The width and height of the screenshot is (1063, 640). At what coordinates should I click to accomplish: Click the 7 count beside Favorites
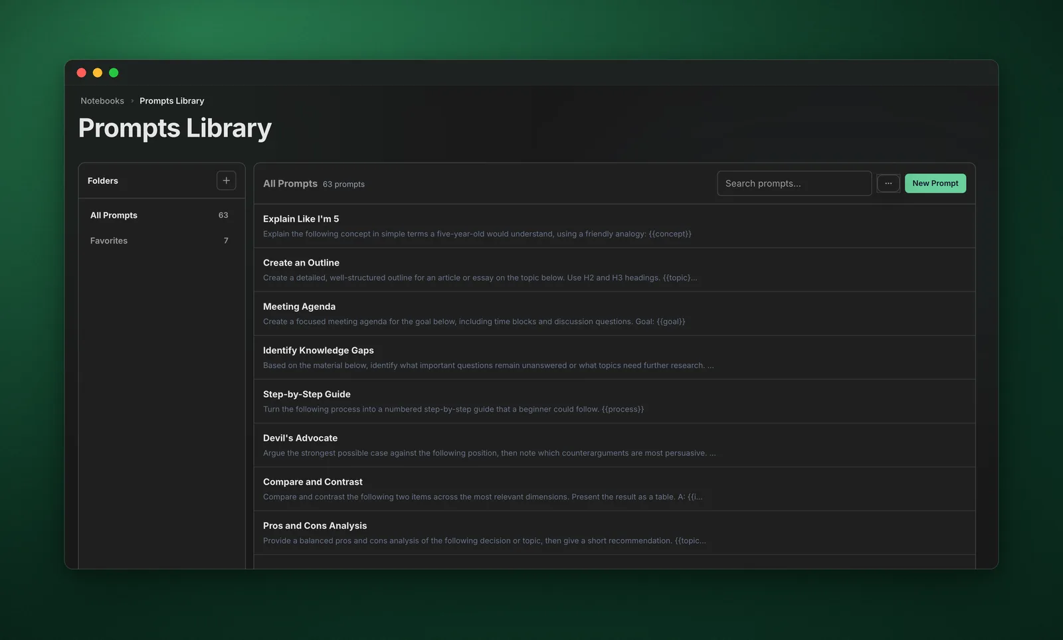click(x=226, y=240)
